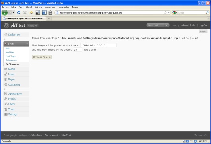Click the URL address field
211x144 pixels.
pos(111,13)
